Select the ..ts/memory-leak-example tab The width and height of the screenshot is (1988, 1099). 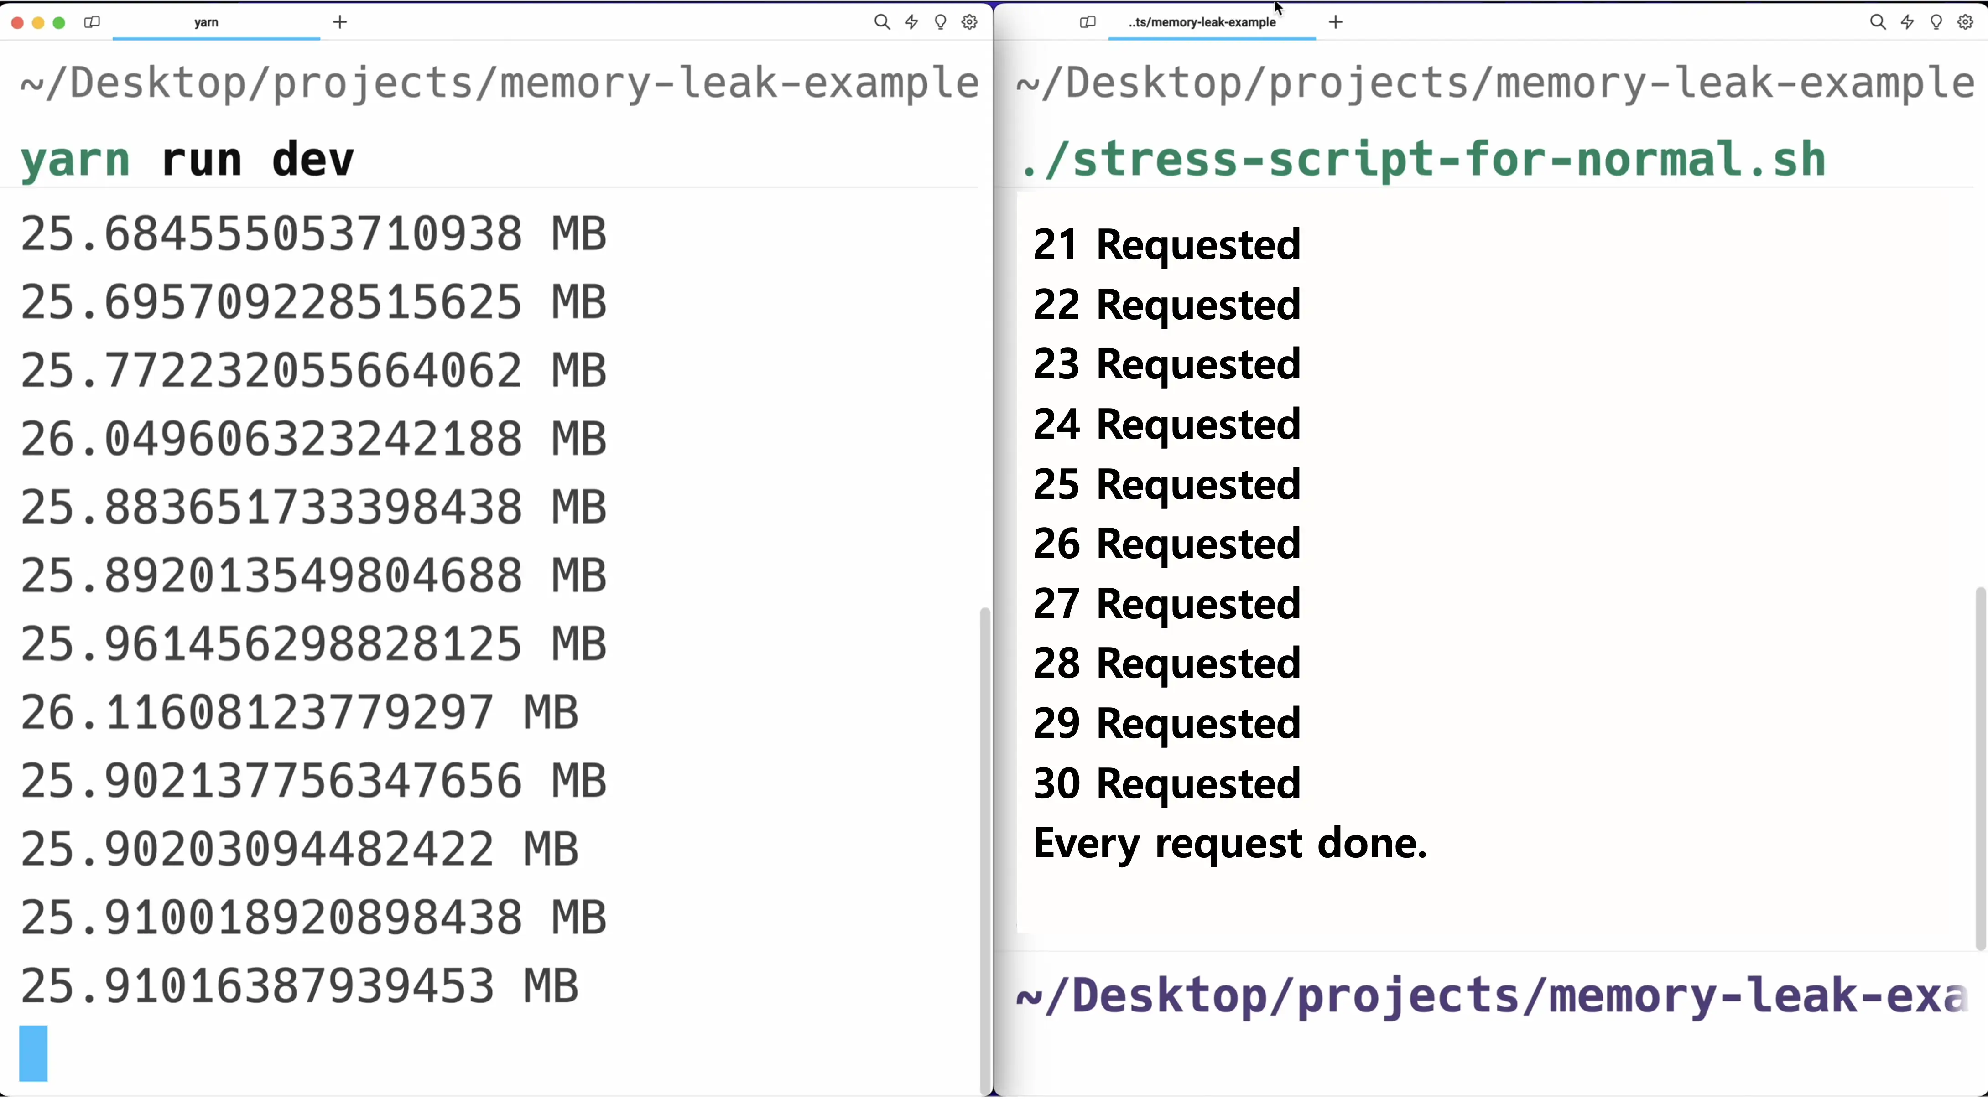pos(1212,22)
